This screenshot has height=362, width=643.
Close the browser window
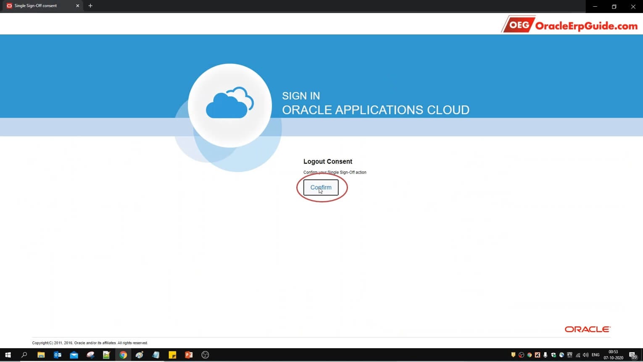coord(633,6)
